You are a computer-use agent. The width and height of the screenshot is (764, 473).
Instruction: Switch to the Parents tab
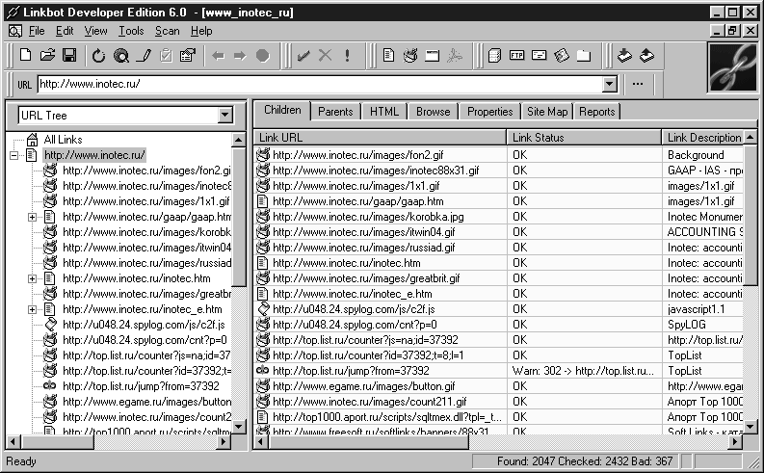(335, 112)
